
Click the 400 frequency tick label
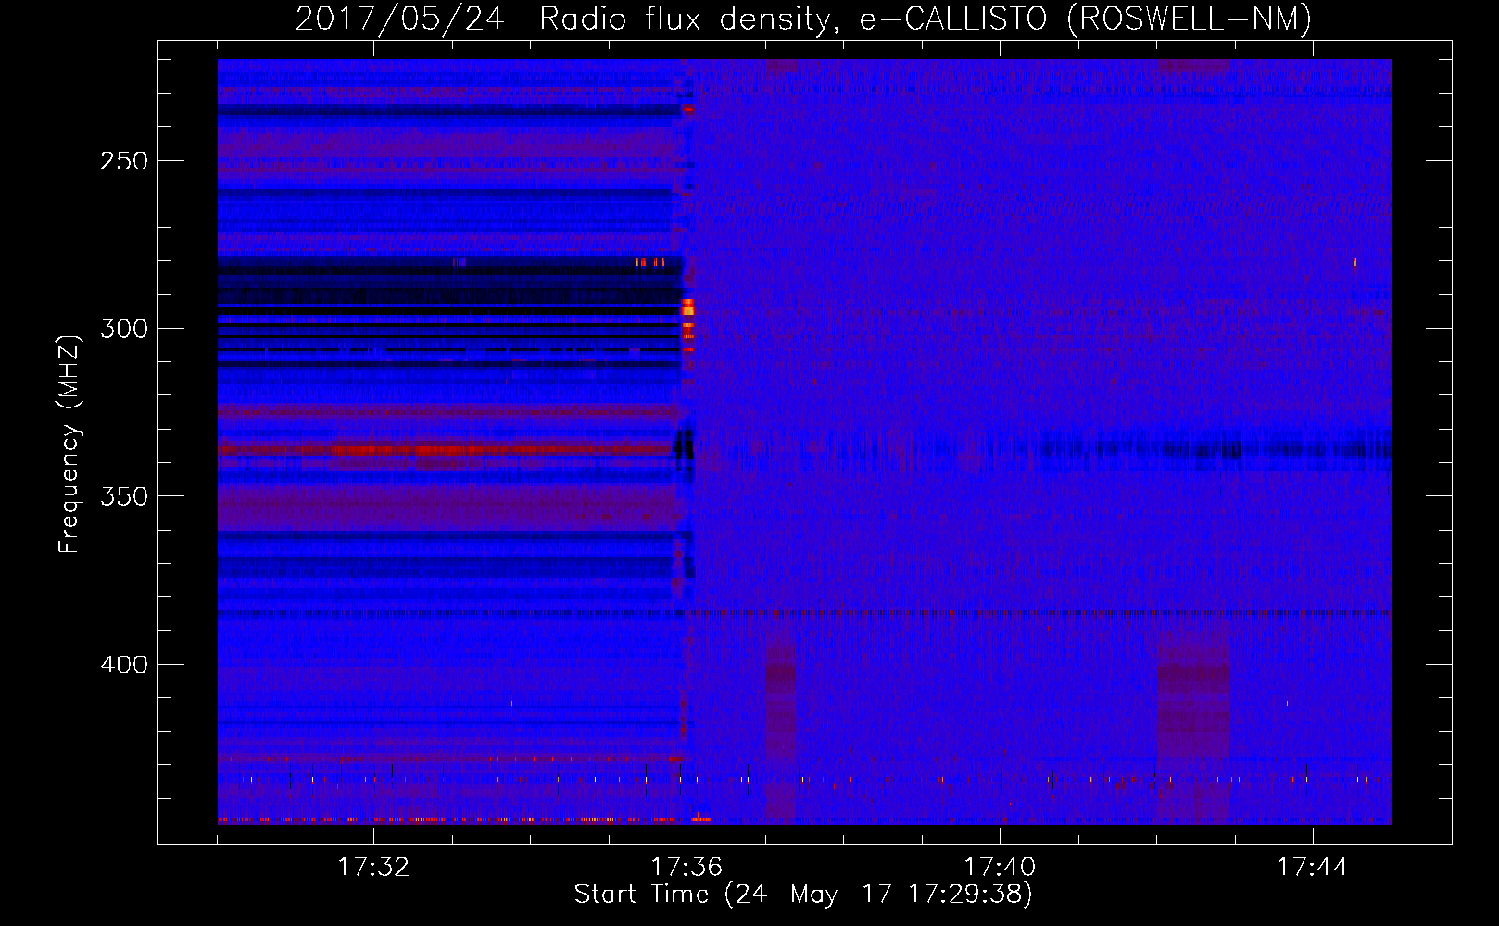coord(124,665)
